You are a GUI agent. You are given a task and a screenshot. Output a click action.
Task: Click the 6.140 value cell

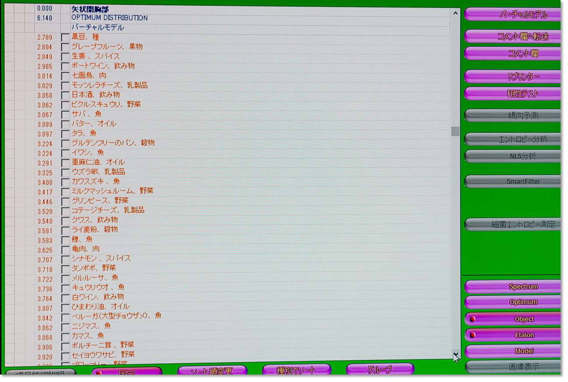45,18
